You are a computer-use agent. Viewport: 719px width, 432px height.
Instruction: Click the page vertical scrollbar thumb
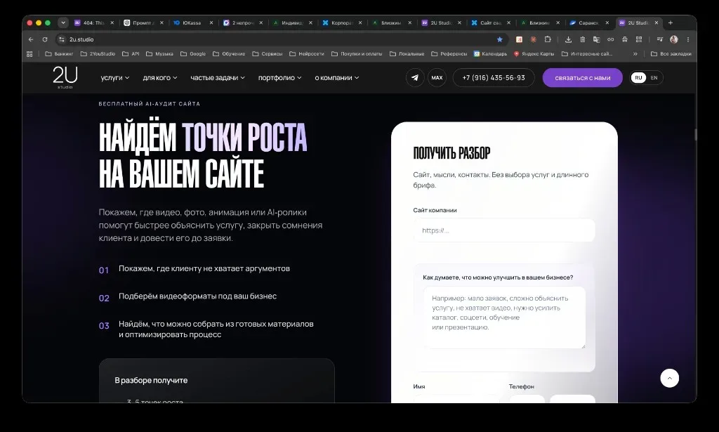pyautogui.click(x=695, y=134)
